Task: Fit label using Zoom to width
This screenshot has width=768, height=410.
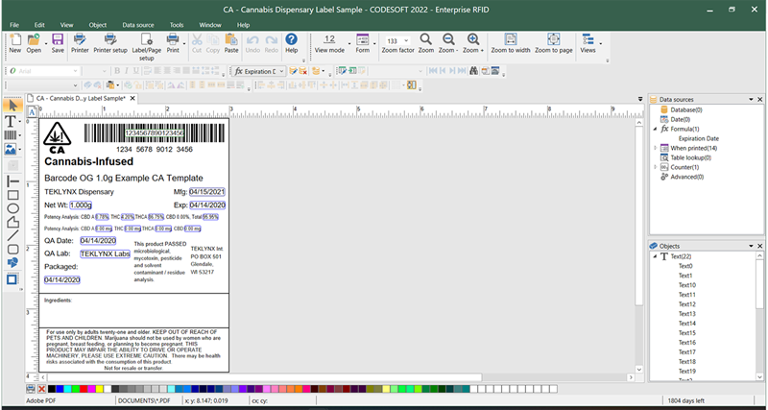Action: [x=511, y=43]
